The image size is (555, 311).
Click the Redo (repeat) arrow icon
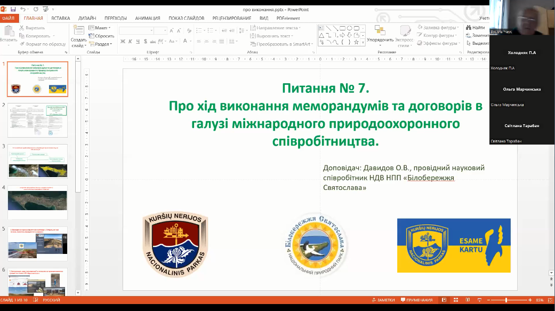point(36,9)
